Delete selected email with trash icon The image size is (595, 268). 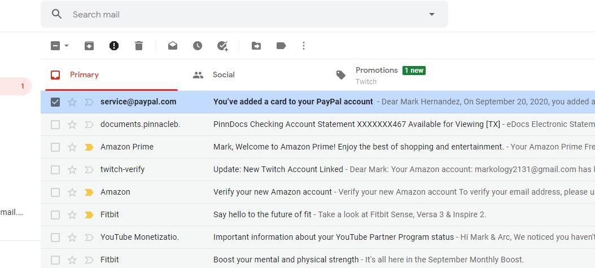tap(139, 46)
